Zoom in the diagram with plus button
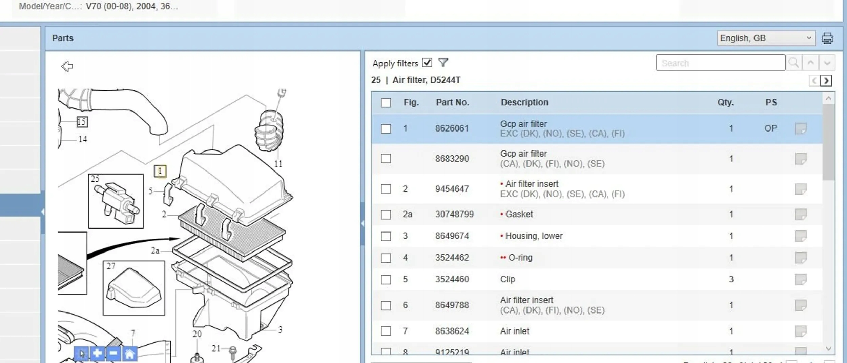Viewport: 847px width, 363px height. 97,354
